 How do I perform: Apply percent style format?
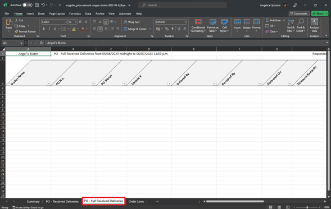(167, 29)
